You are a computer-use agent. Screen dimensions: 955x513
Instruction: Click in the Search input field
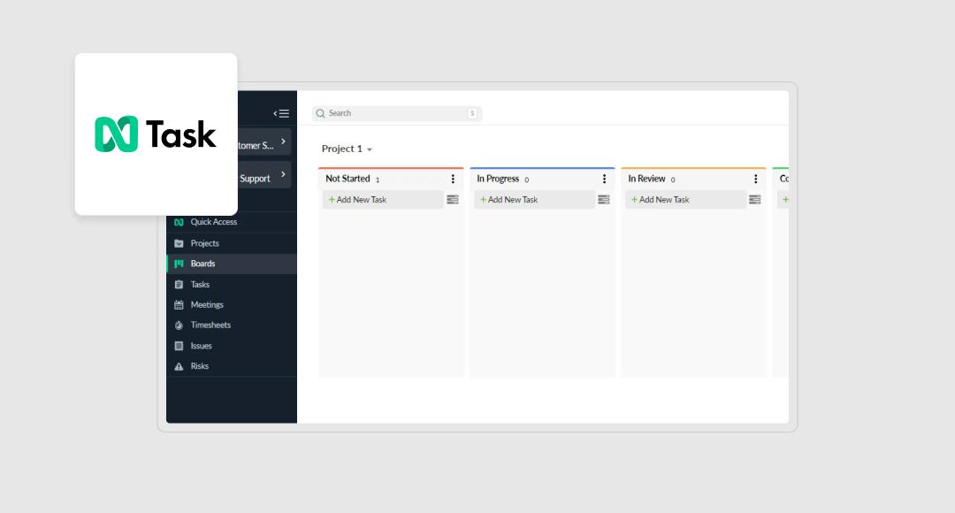pyautogui.click(x=397, y=113)
